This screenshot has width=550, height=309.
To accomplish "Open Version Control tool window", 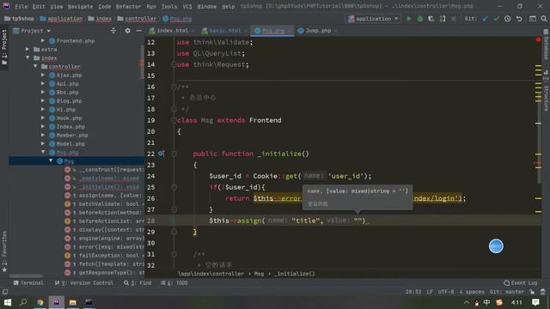I will coord(84,282).
